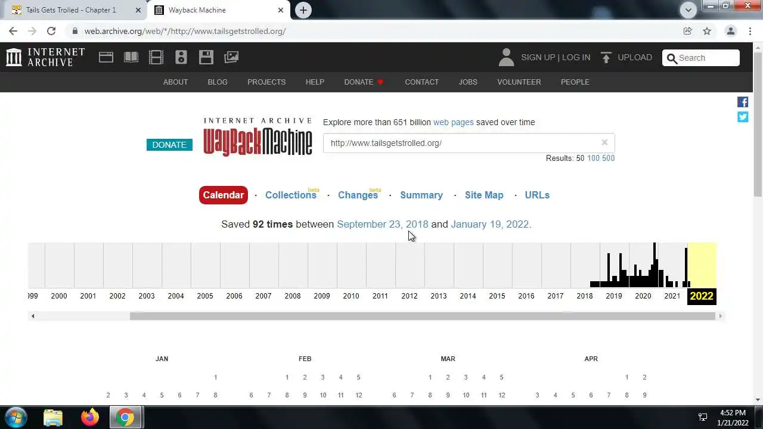Click the timeline horizontal scrollbar thumb
Image resolution: width=763 pixels, height=429 pixels.
pyautogui.click(x=422, y=316)
